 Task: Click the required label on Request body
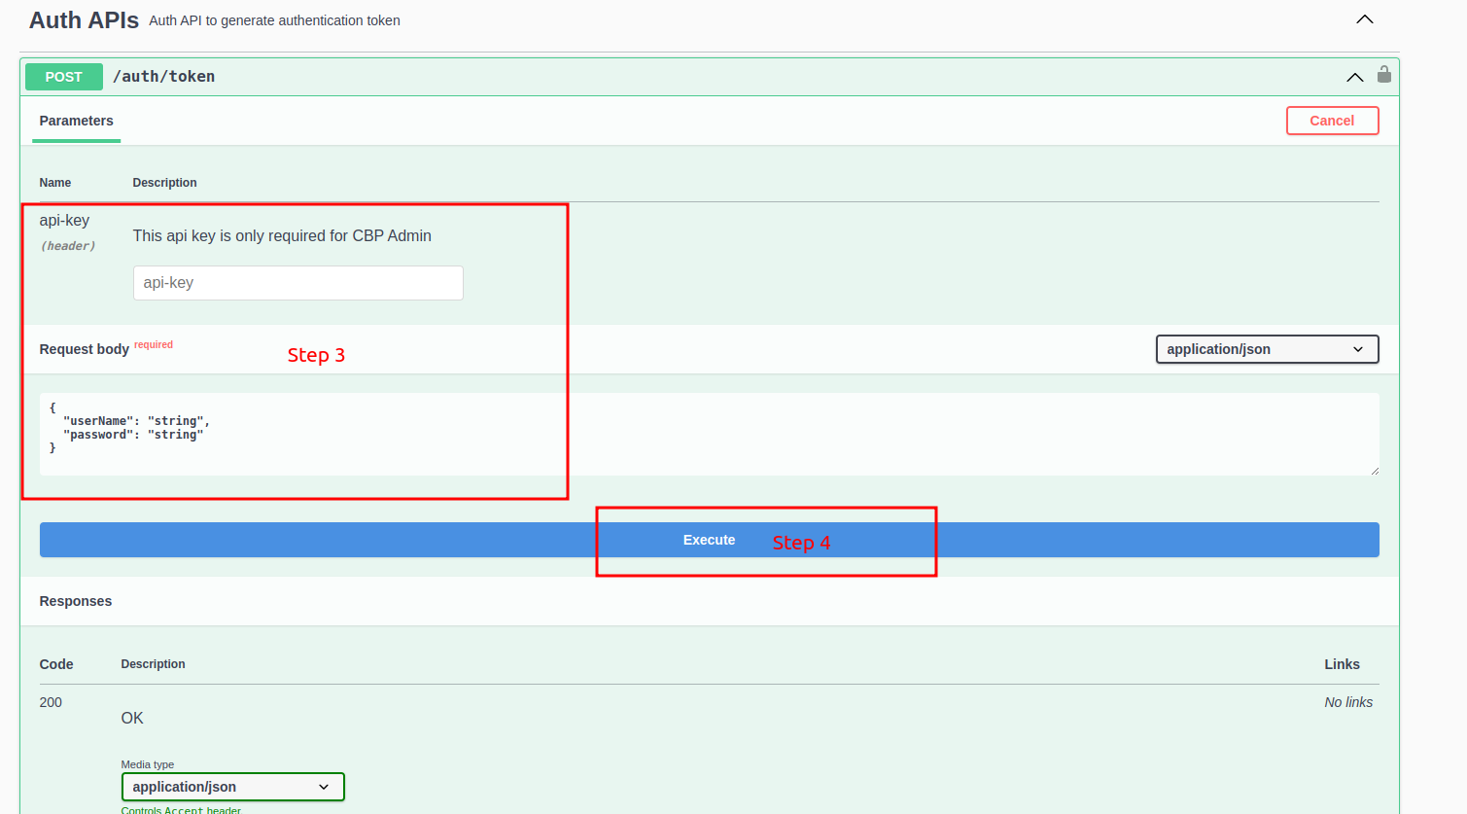(154, 344)
